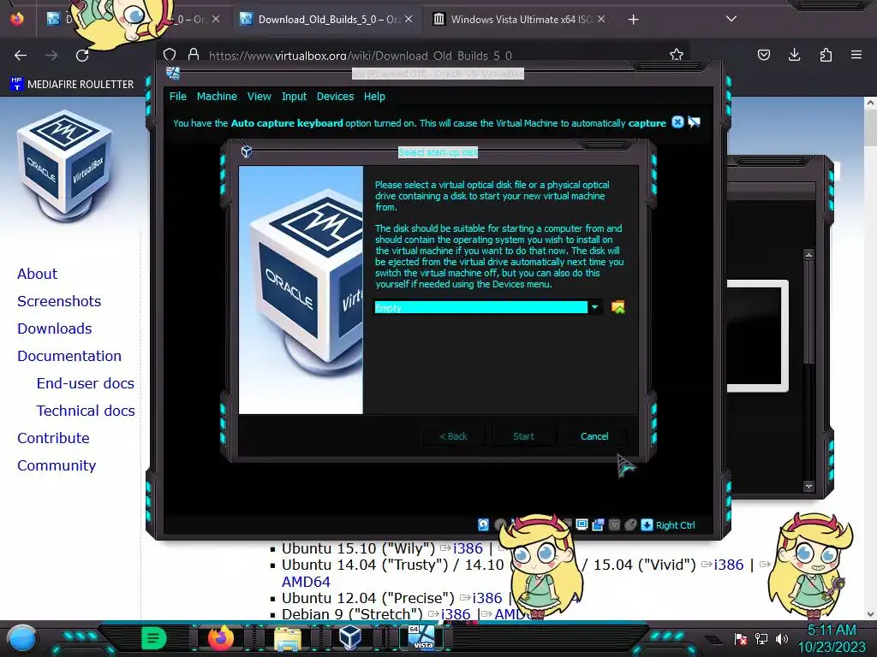Click the vista VM taskbar button
The height and width of the screenshot is (657, 877).
421,637
